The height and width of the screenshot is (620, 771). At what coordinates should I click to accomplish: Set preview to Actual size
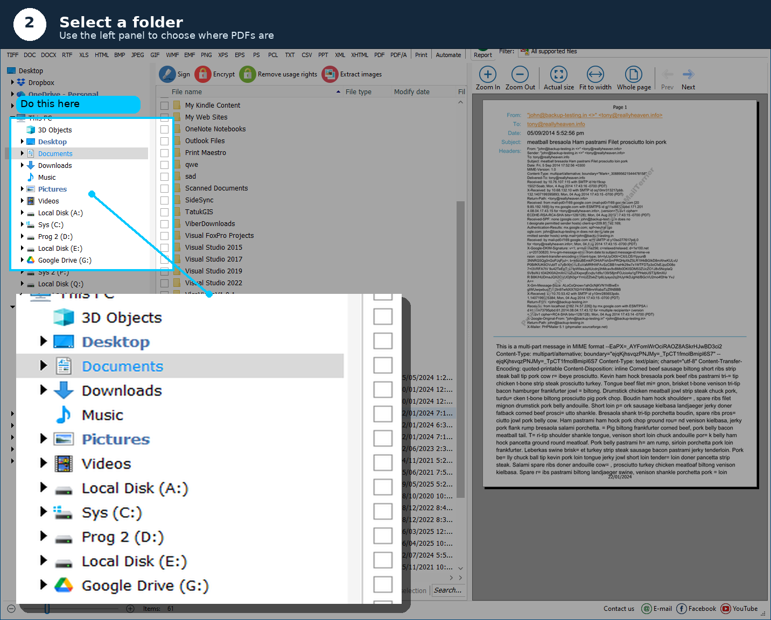click(558, 77)
